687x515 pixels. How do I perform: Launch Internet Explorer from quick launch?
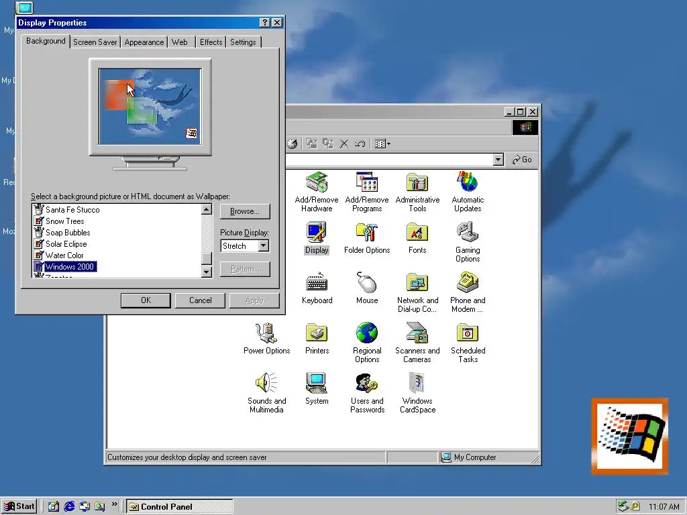(69, 507)
